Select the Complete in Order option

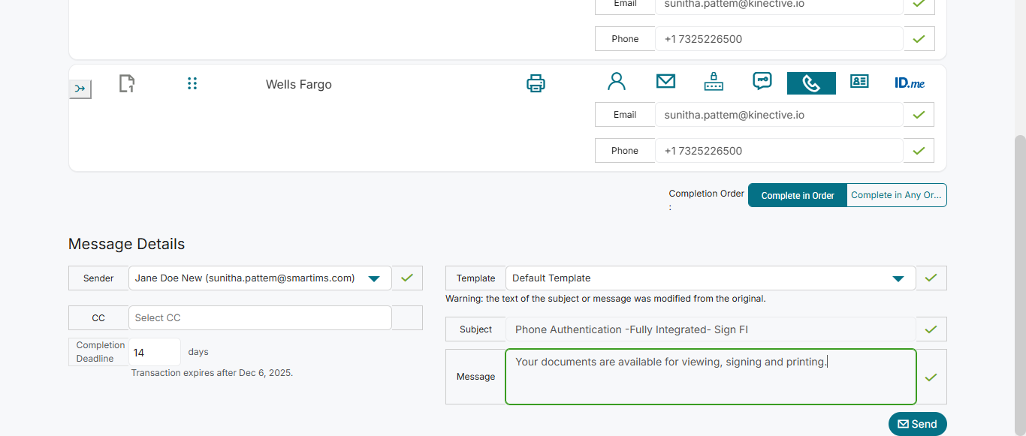[x=798, y=195]
